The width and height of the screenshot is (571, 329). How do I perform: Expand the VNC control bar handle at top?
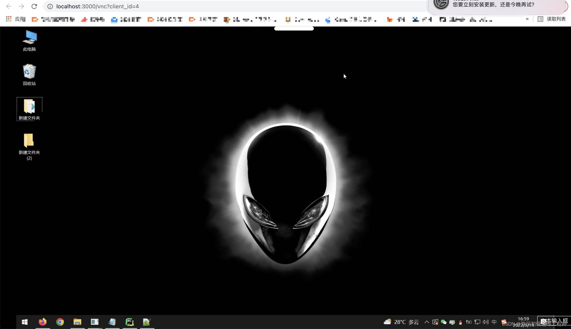point(294,29)
